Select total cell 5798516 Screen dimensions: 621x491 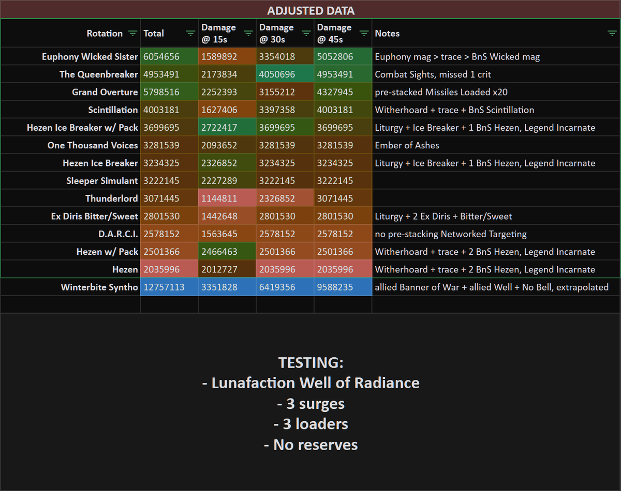[169, 92]
